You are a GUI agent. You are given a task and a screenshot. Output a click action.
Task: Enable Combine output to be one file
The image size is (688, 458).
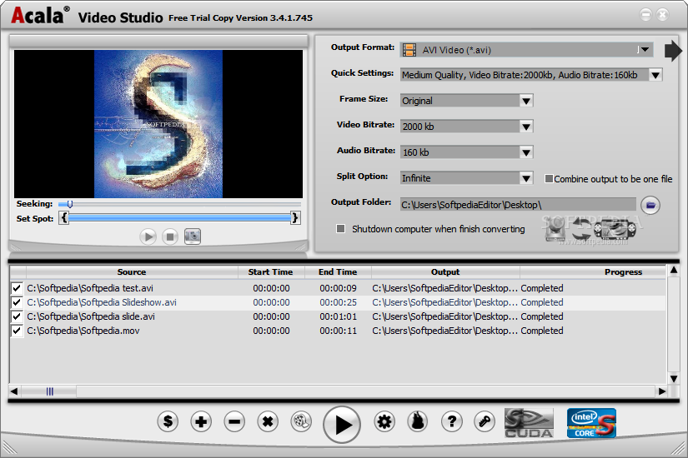549,179
